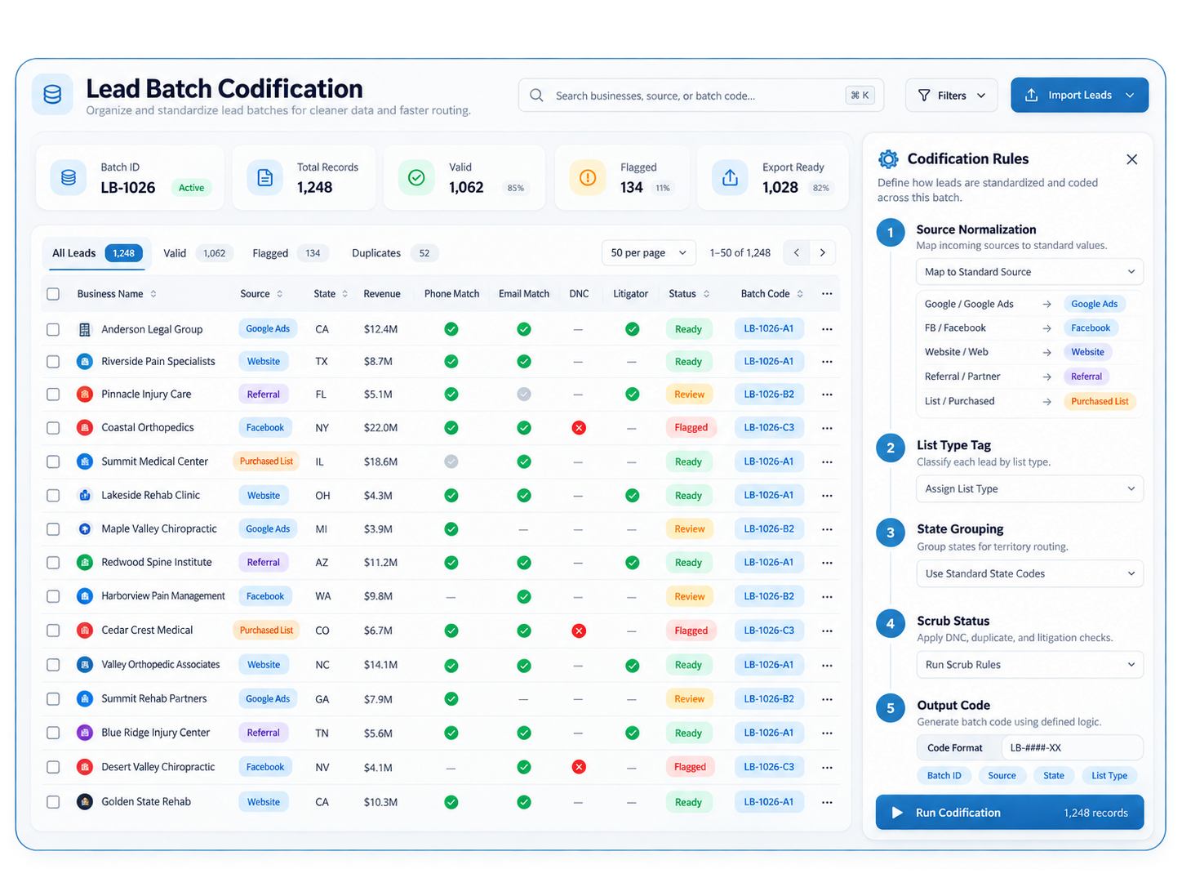Open row menu for Coastal Orthopedics
This screenshot has height=887, width=1182.
[x=827, y=428]
